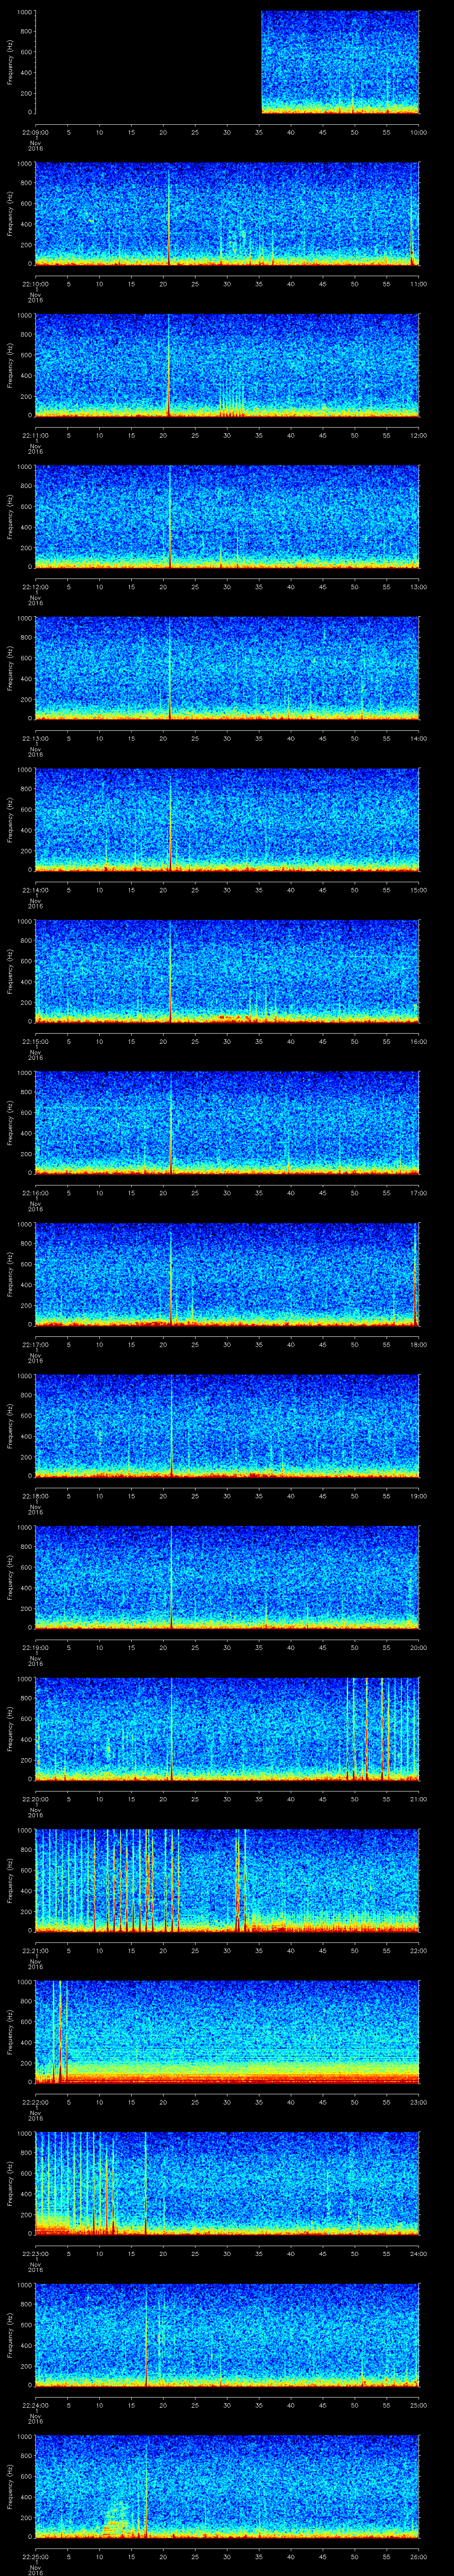Select the 22:23:00 time axis label
Screen dimensions: 454x2576
pos(36,2253)
